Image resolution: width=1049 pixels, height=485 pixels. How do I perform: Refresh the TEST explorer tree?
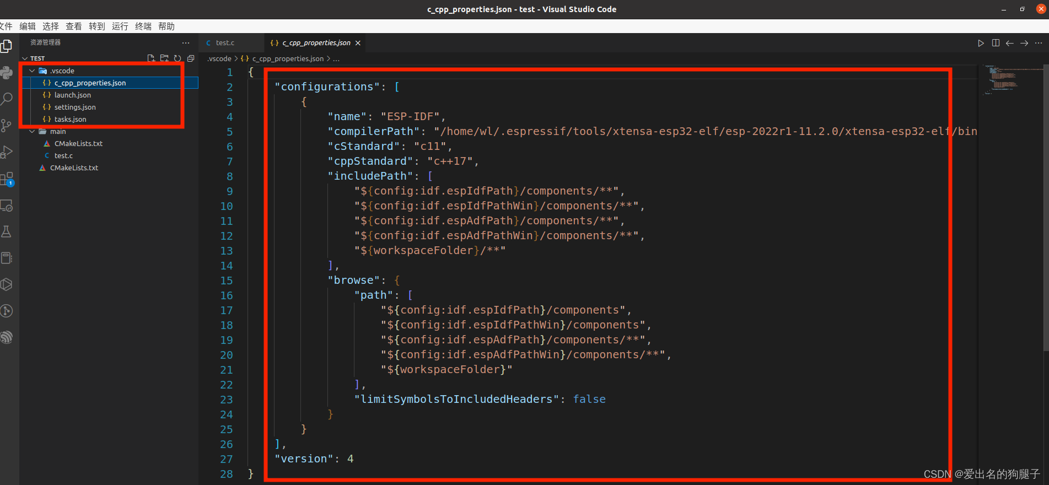pos(177,58)
